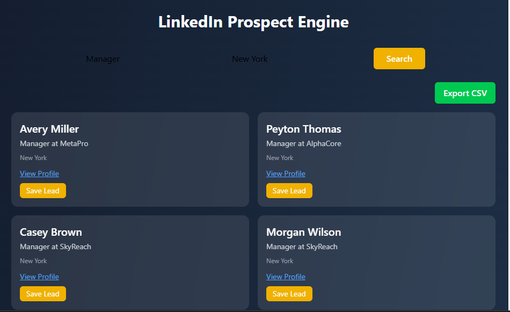Click Casey Brown's Manager at SkyReach subtitle

[x=55, y=246]
